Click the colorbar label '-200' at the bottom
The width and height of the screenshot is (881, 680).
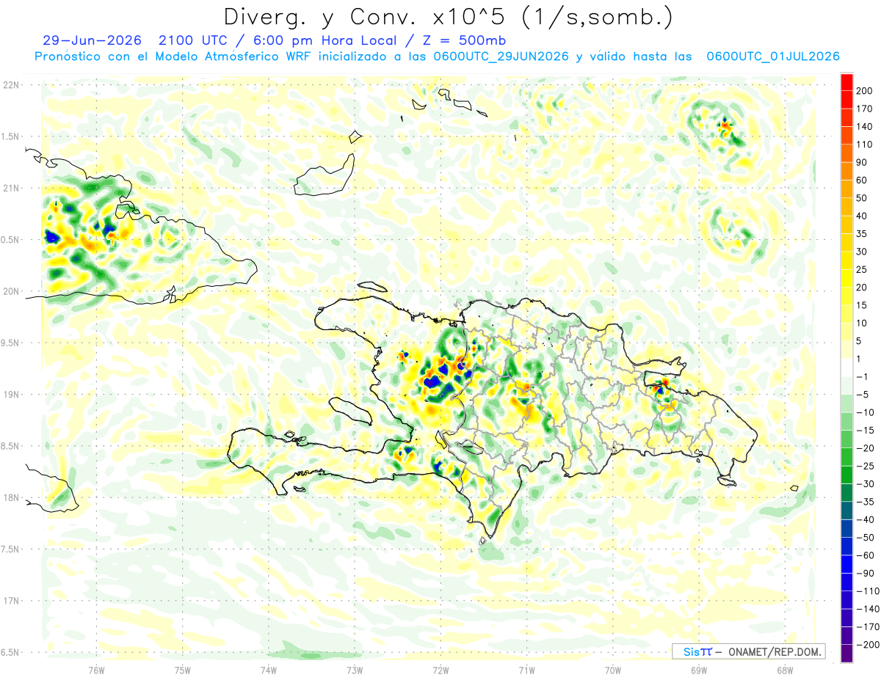[868, 644]
